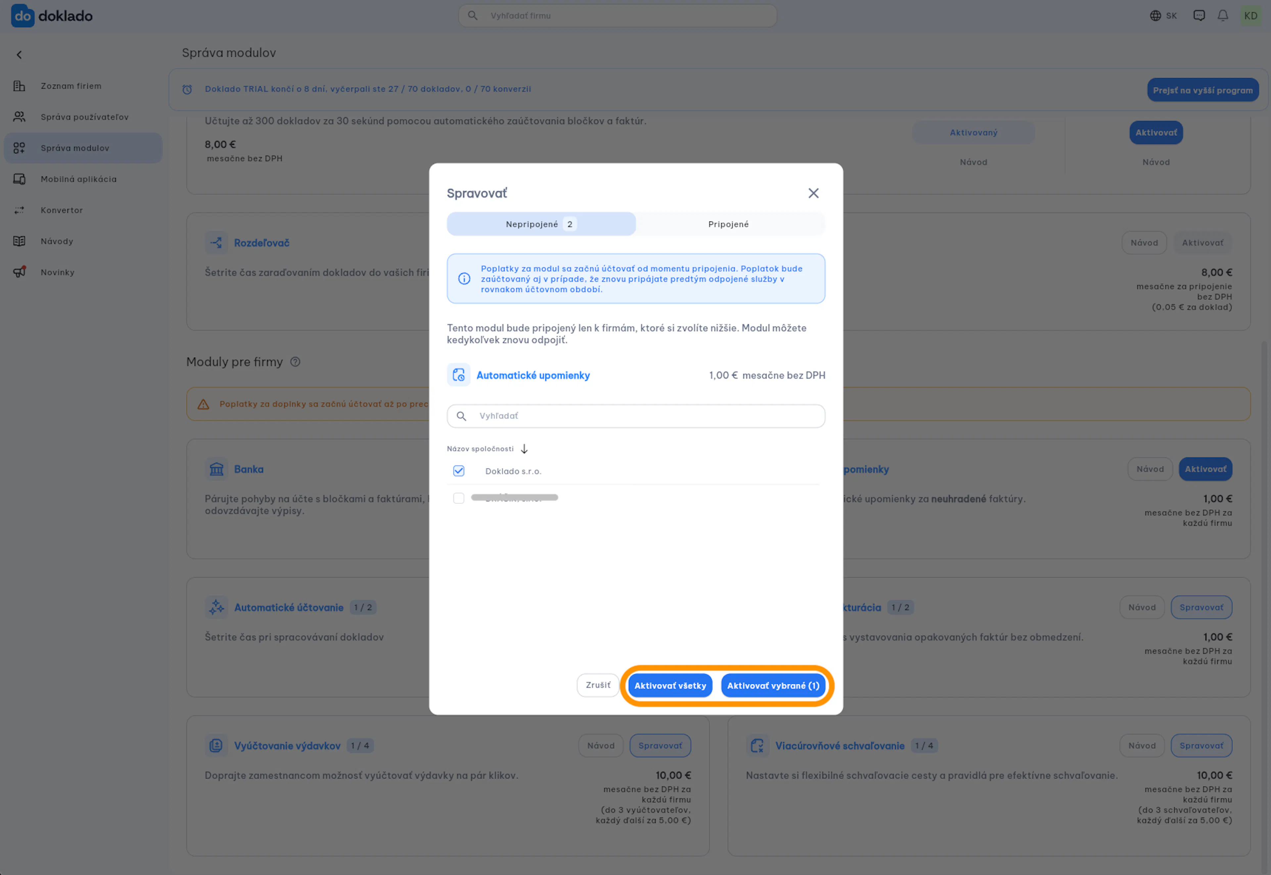Switch to the Nepripojené tab

point(541,224)
